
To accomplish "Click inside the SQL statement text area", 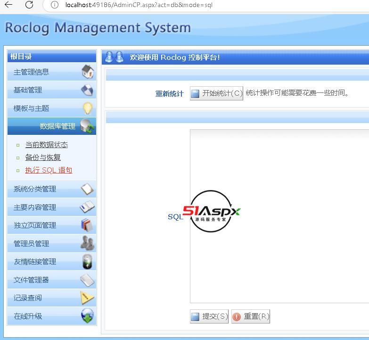I will 279,216.
